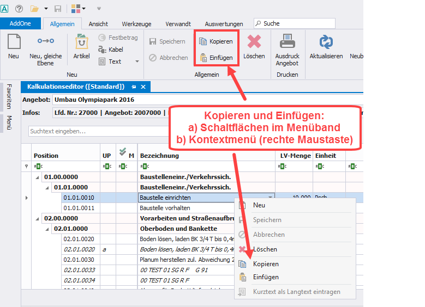Click the red Löschen icon in ribbon
The height and width of the screenshot is (307, 425).
tap(254, 42)
